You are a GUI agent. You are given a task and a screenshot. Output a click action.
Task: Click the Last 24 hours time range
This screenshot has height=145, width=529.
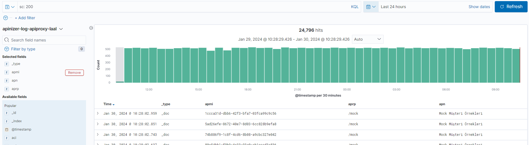point(393,7)
